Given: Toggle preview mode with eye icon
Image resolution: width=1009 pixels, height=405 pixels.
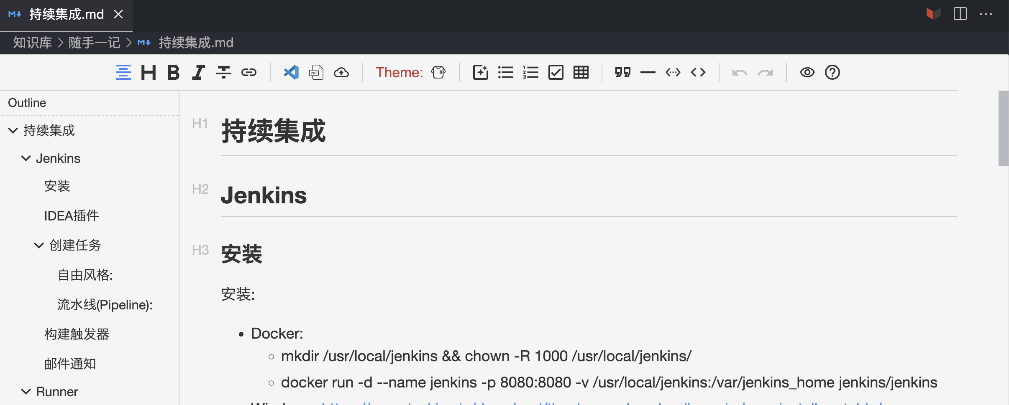Looking at the screenshot, I should (x=807, y=73).
